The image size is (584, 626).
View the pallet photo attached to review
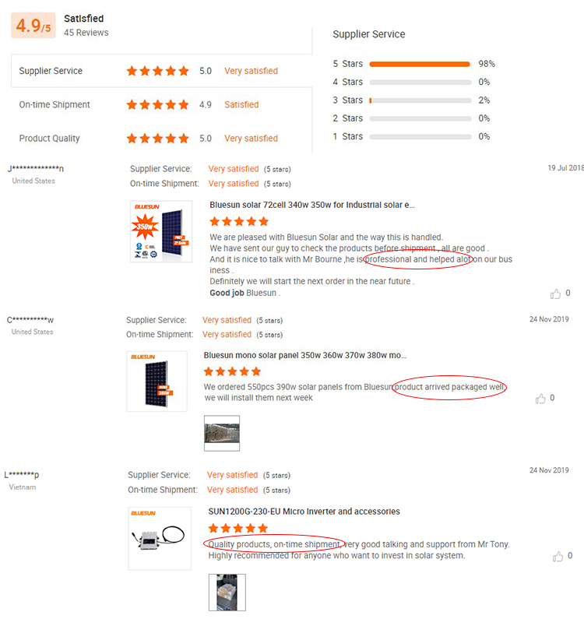(222, 433)
